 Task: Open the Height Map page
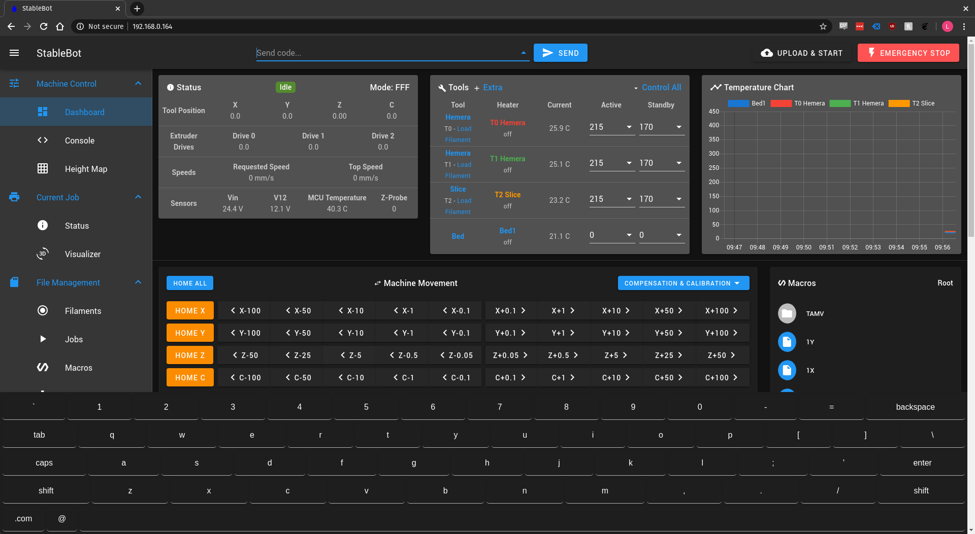click(x=76, y=168)
